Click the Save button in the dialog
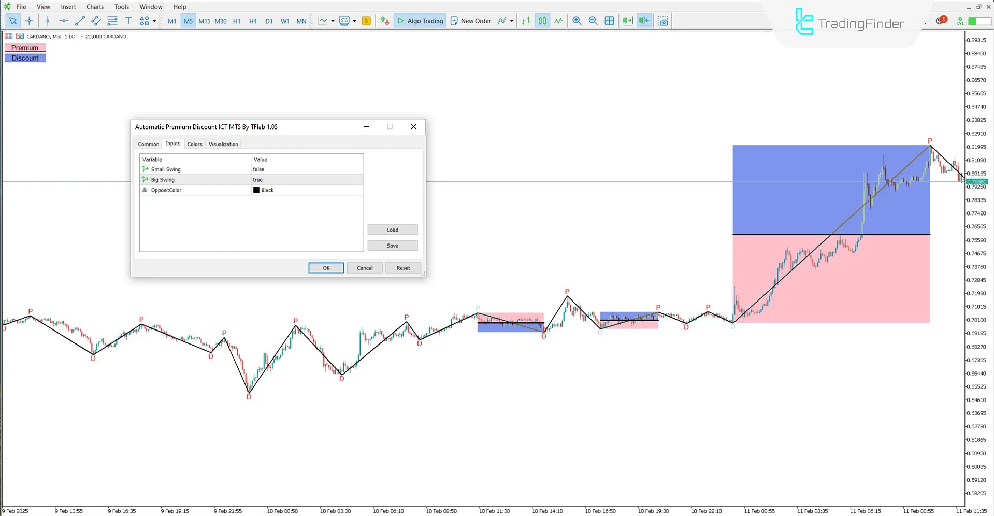The height and width of the screenshot is (516, 994). pyautogui.click(x=392, y=245)
